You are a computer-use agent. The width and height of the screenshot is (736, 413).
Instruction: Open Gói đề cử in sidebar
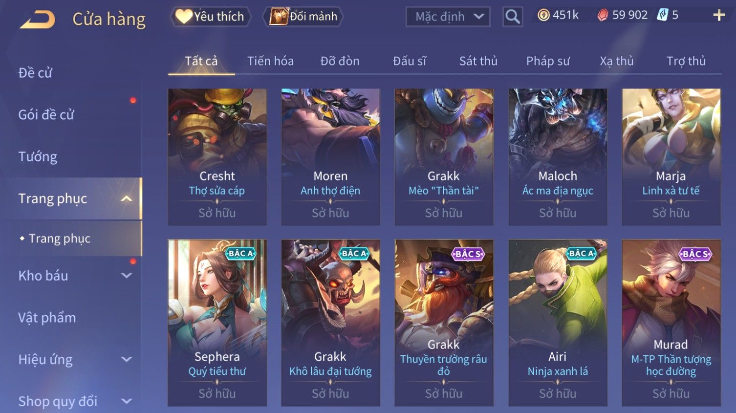pyautogui.click(x=46, y=115)
